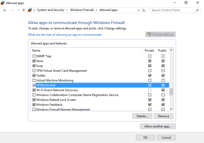Expand the breadcrumb chevron after System and Security
Screen dimensions: 204x143
pyautogui.click(x=67, y=10)
